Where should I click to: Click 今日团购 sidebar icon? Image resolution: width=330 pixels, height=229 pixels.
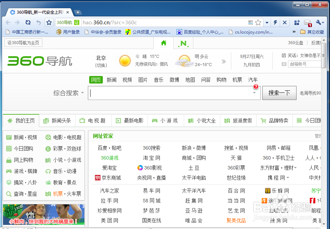(9, 149)
